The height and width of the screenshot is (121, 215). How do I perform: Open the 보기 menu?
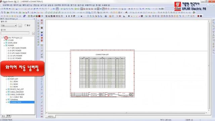[43, 5]
